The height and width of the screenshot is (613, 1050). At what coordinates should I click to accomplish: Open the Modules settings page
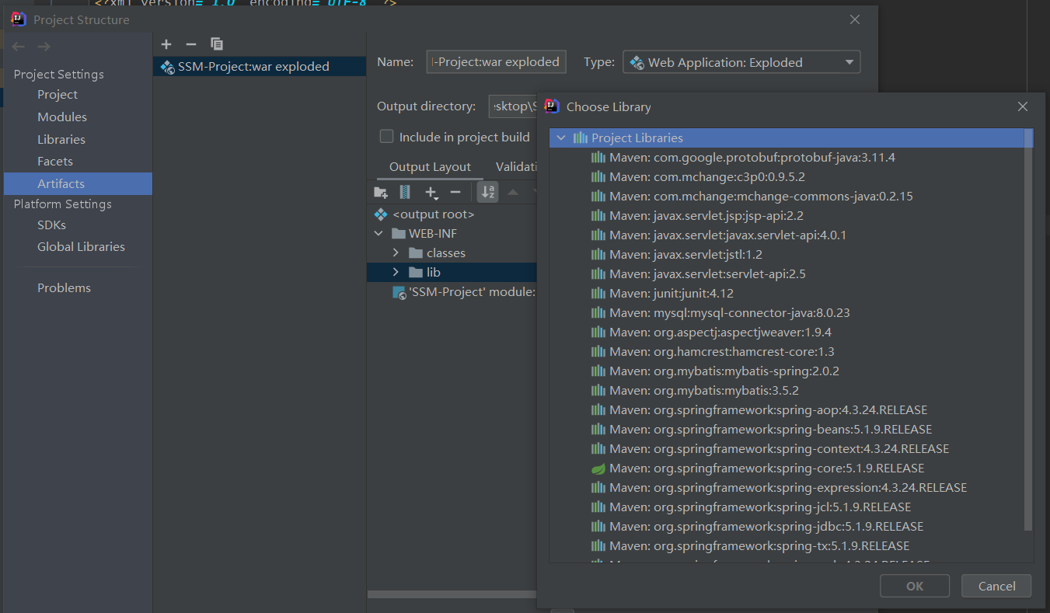click(x=62, y=117)
